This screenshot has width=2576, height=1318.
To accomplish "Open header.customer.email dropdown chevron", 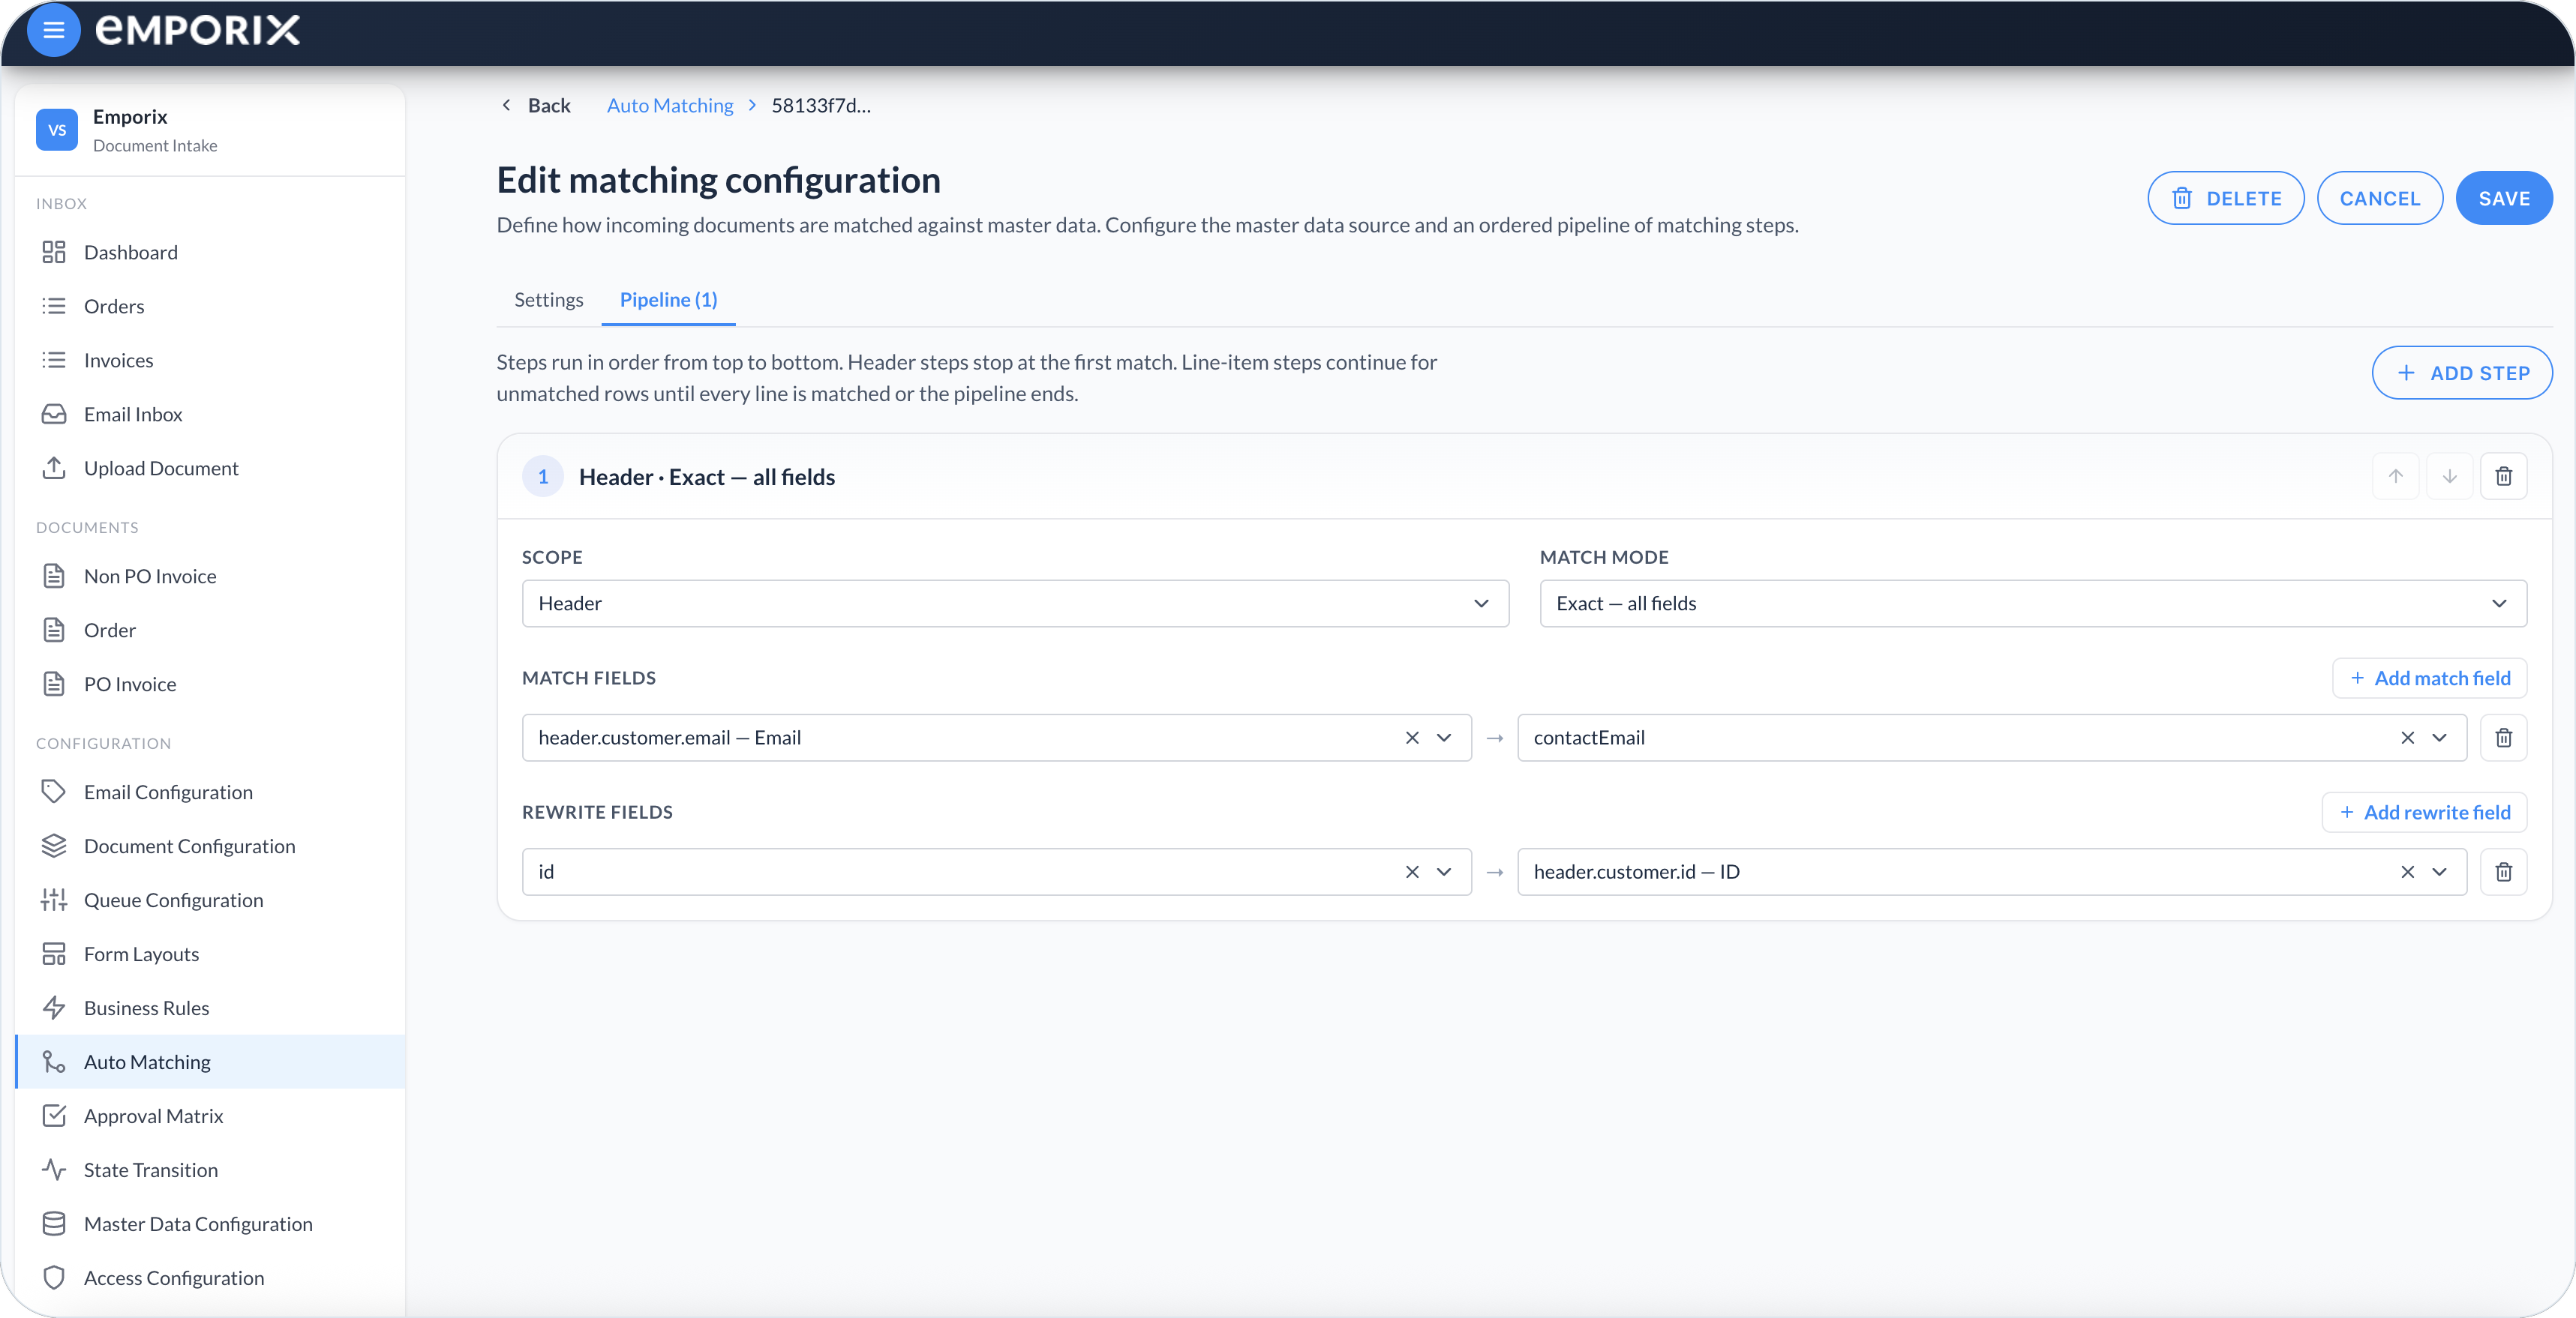I will pyautogui.click(x=1444, y=738).
